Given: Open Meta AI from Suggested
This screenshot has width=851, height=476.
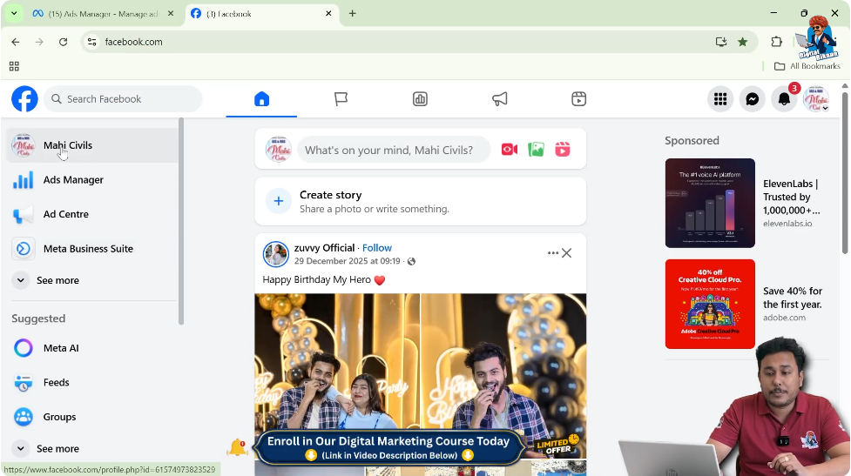Looking at the screenshot, I should pos(93,348).
